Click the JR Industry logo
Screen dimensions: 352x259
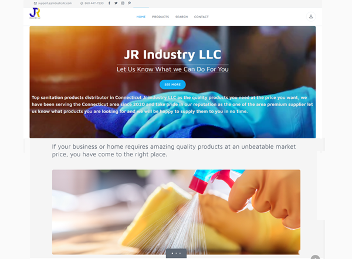pos(35,13)
